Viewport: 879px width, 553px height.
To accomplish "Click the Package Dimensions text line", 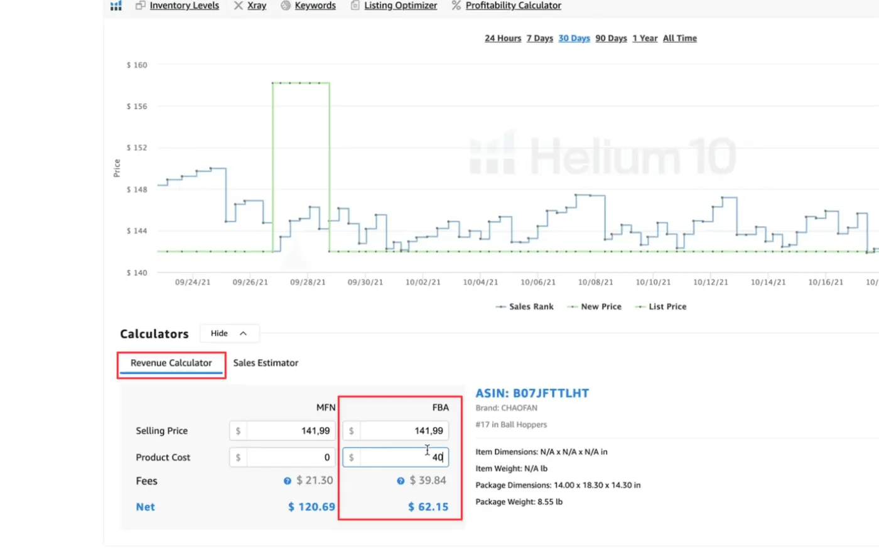I will click(558, 485).
